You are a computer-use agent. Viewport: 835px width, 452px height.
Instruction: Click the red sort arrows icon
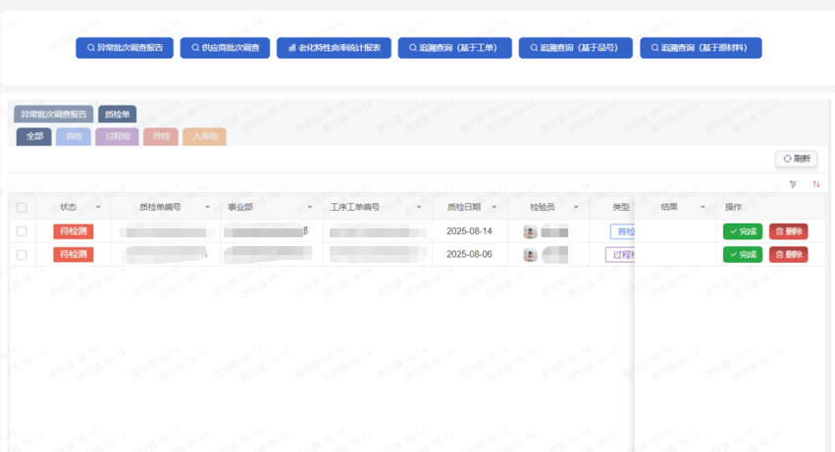(x=815, y=184)
